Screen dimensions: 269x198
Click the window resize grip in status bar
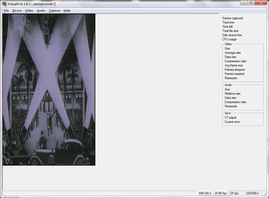coord(265,194)
